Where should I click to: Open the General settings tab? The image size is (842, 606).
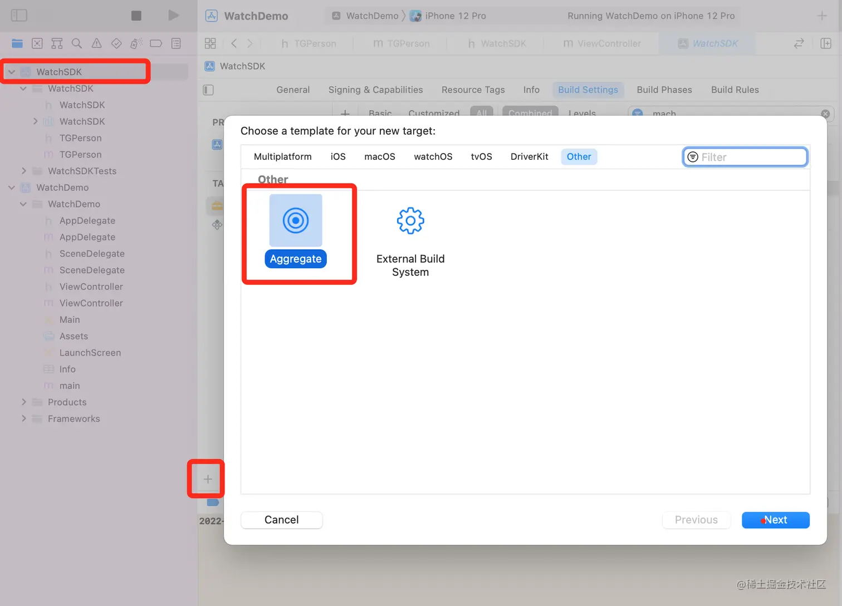coord(293,90)
